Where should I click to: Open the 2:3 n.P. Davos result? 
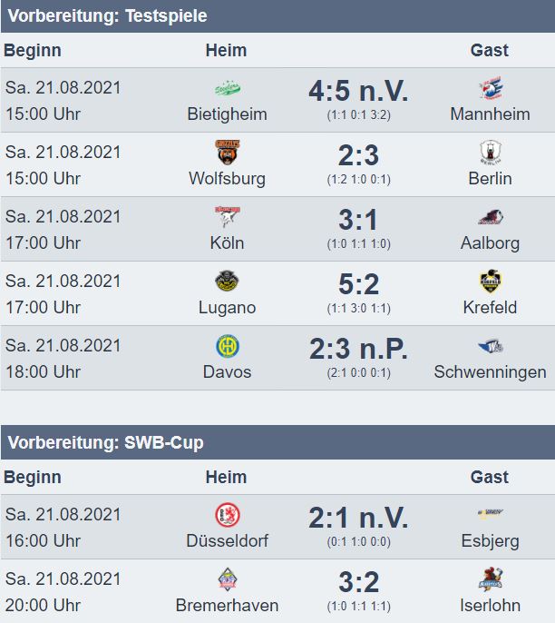tap(358, 349)
